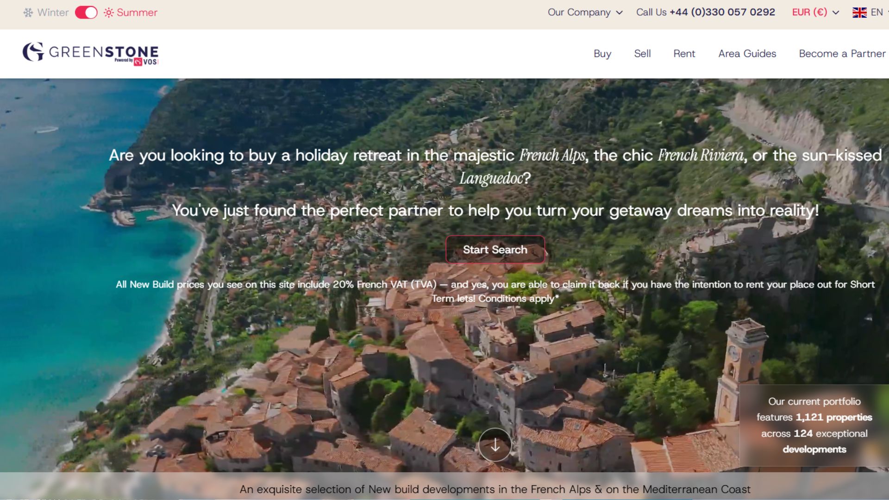Expand the Our Company dropdown
The height and width of the screenshot is (500, 889).
(585, 12)
